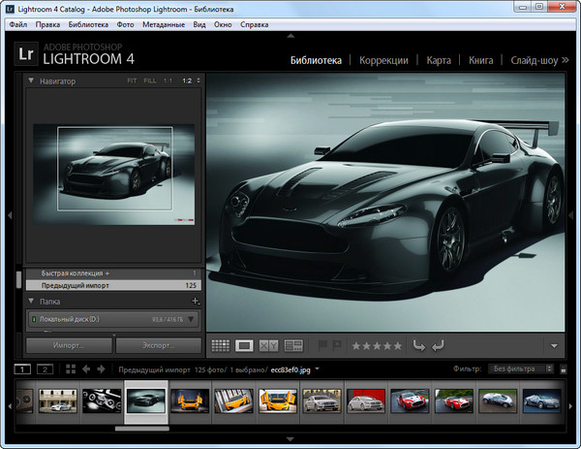Switch to the Коррекции module

click(x=383, y=60)
